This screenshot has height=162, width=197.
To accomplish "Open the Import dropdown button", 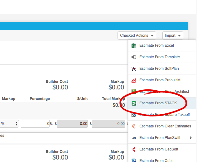I will point(173,36).
